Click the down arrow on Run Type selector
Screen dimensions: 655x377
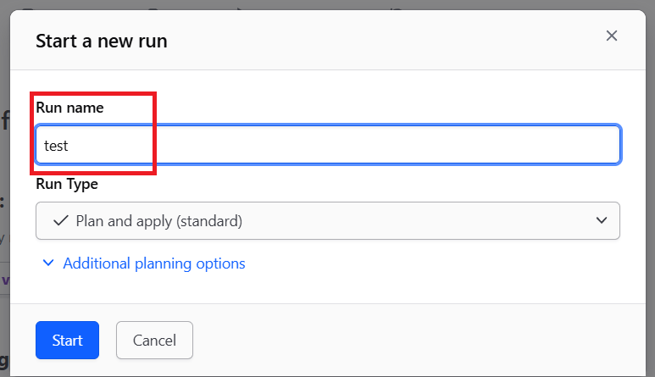tap(602, 220)
